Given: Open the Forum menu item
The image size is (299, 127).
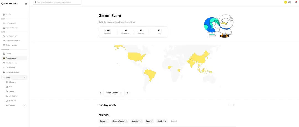Looking at the screenshot, I should point(8,54).
